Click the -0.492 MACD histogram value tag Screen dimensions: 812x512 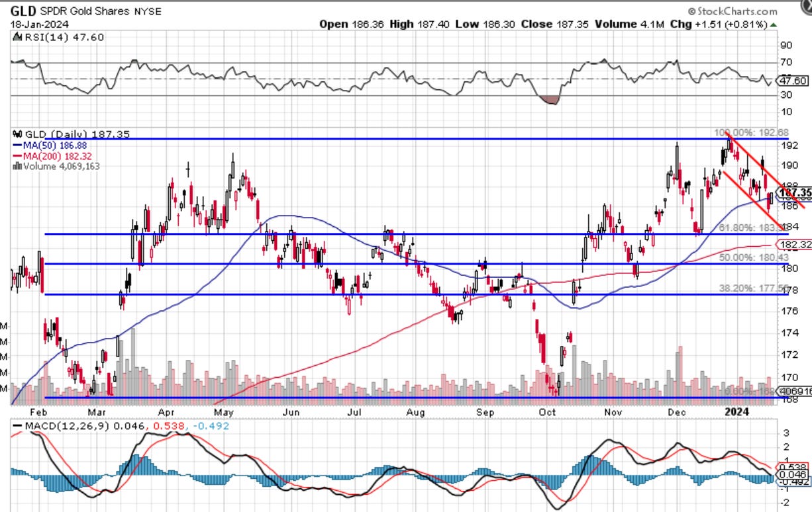pos(793,482)
